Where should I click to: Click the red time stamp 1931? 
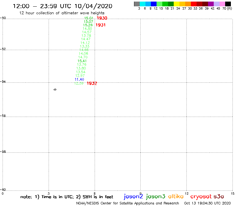click(101, 25)
